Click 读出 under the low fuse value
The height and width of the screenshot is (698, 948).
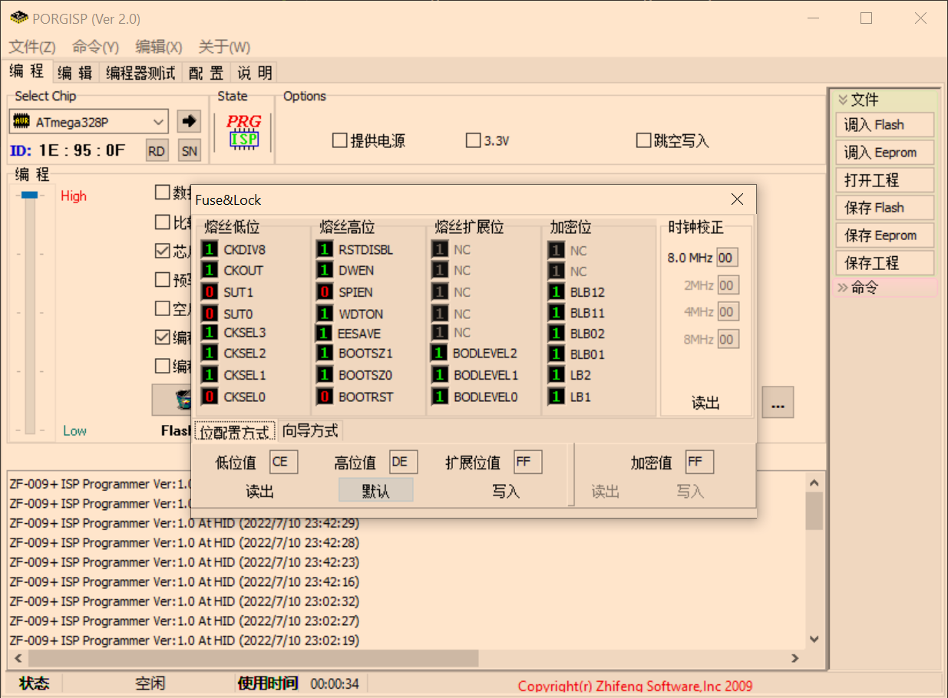259,491
